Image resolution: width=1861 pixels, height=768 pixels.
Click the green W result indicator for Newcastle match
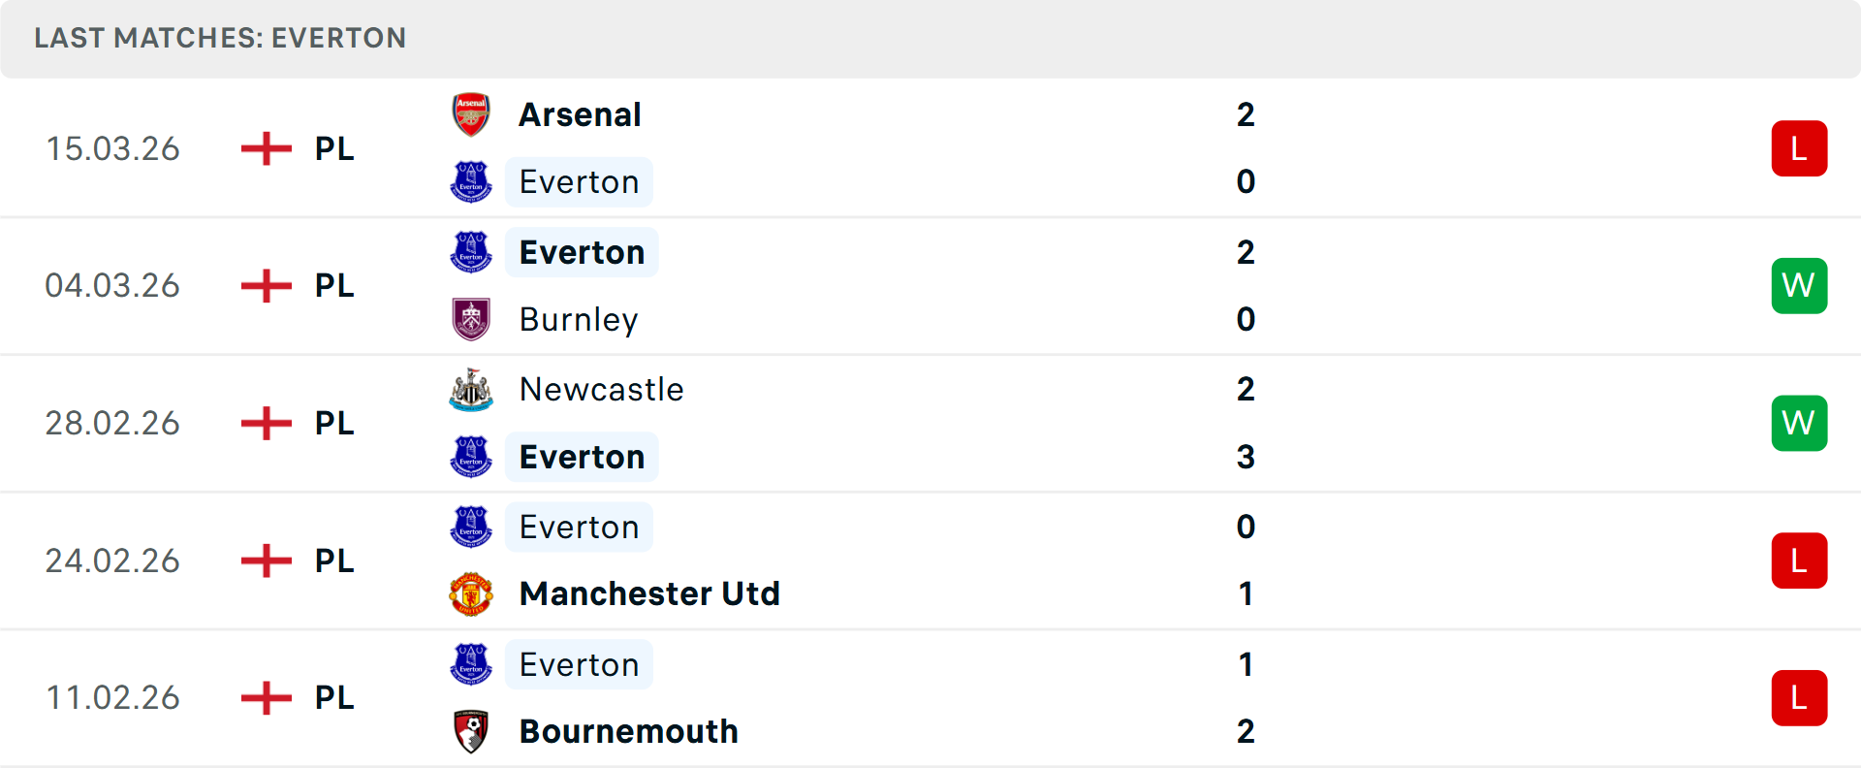(x=1799, y=423)
